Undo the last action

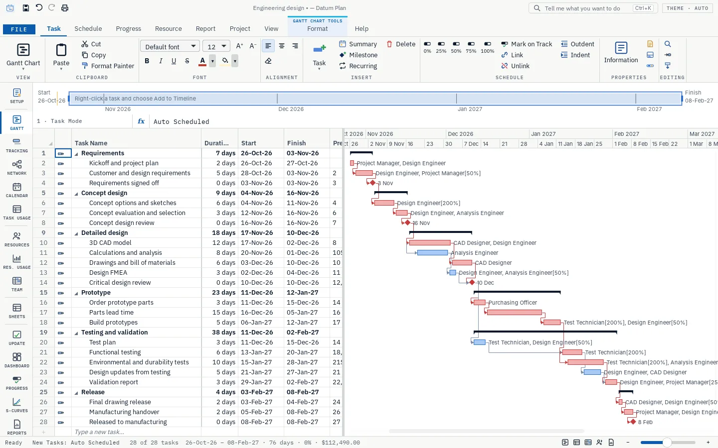39,8
